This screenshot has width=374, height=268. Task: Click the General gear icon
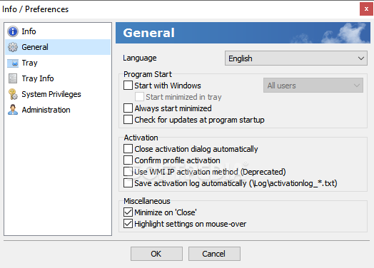pyautogui.click(x=13, y=47)
